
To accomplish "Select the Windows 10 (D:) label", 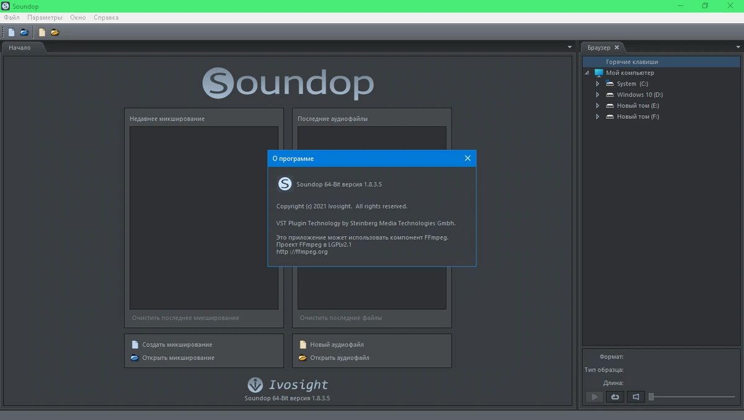I will 640,95.
